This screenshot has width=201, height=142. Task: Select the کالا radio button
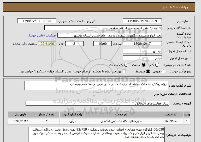[157, 65]
